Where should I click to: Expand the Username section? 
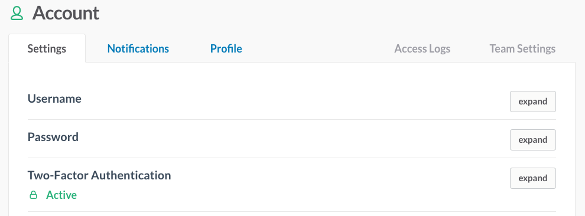[x=533, y=102]
